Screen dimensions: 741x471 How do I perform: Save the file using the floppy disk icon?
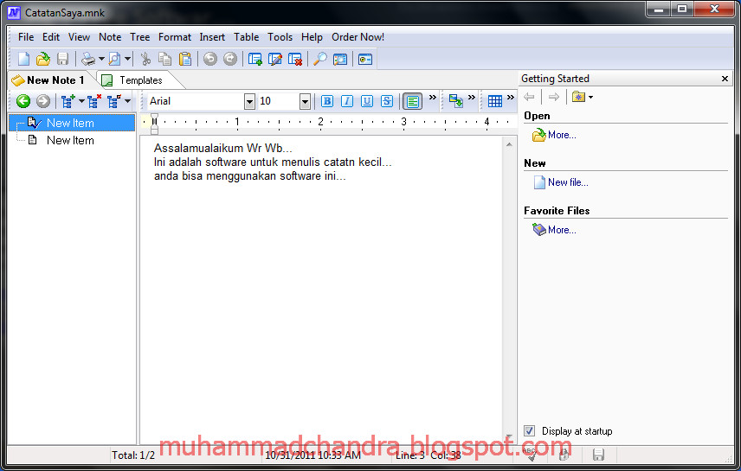click(62, 59)
